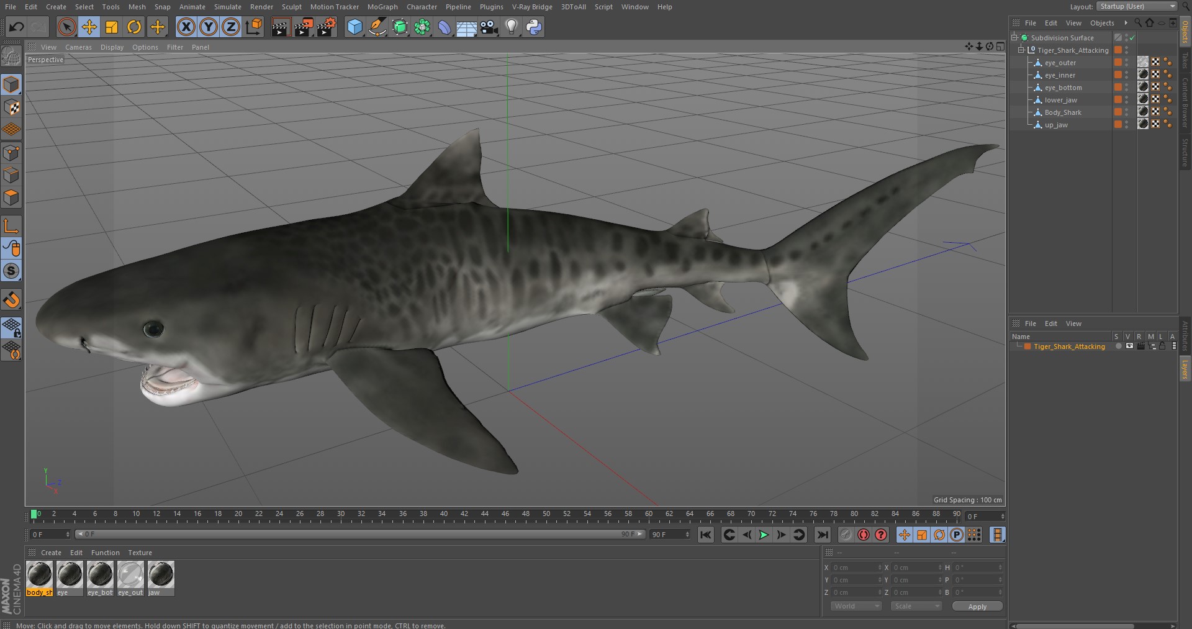Click frame 46 on the timeline
The width and height of the screenshot is (1192, 629).
point(505,514)
